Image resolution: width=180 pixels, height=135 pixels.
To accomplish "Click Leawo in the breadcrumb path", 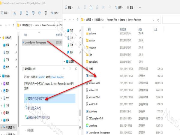I will click(122, 20).
